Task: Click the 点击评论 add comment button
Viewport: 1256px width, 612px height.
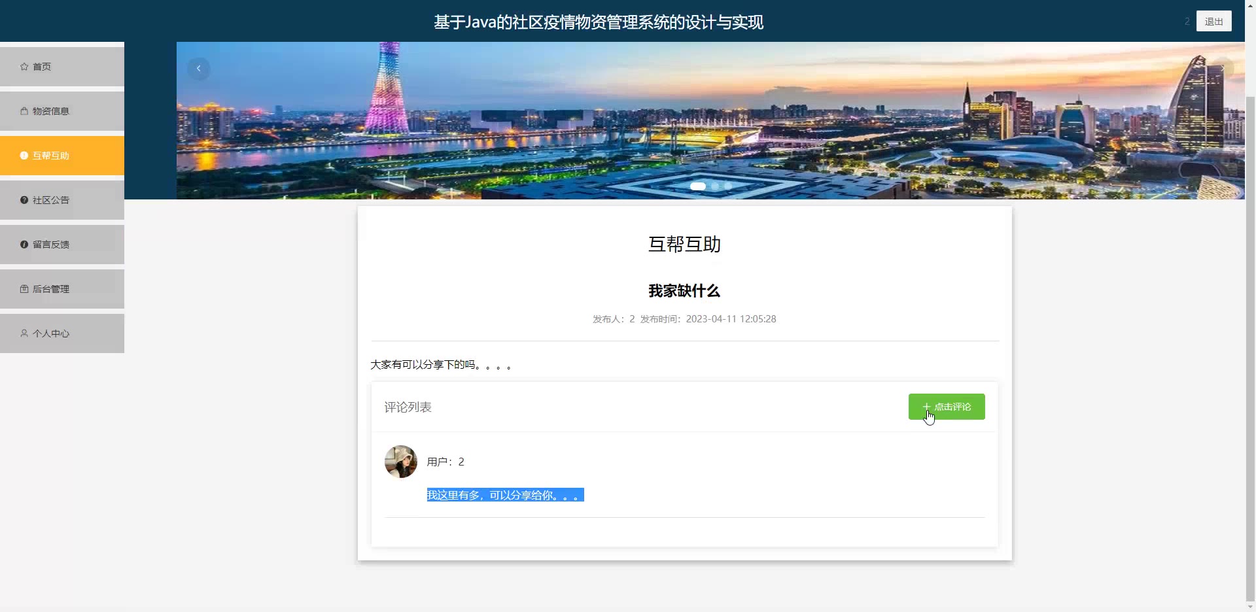Action: (947, 407)
